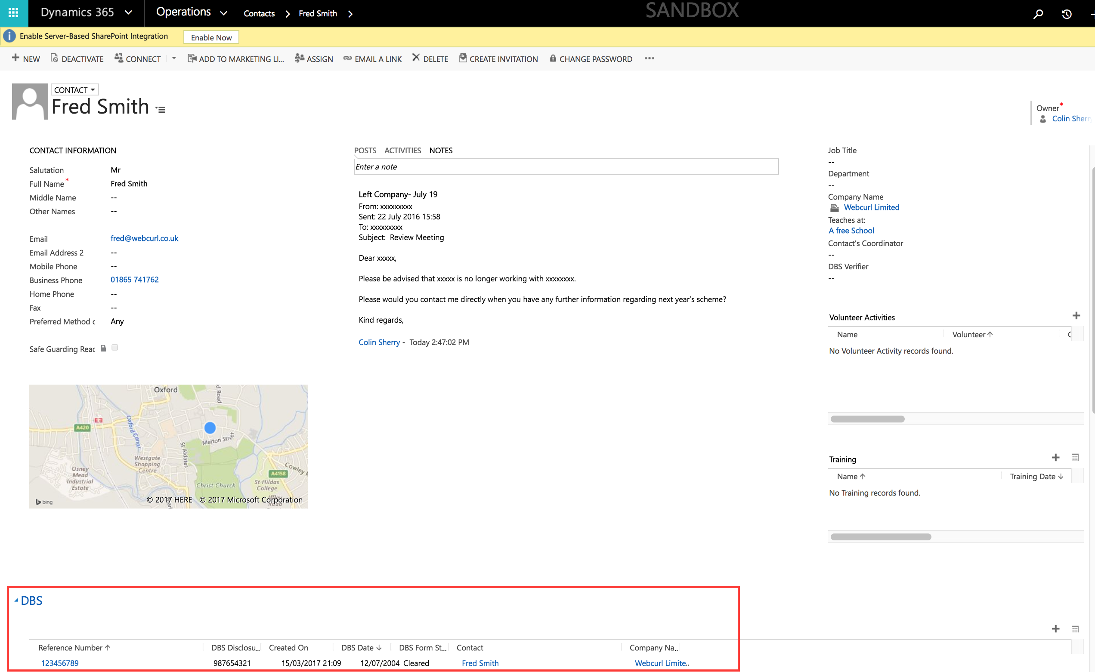Open the Office 365 app launcher grid
Screen dimensions: 1095x672
point(13,13)
